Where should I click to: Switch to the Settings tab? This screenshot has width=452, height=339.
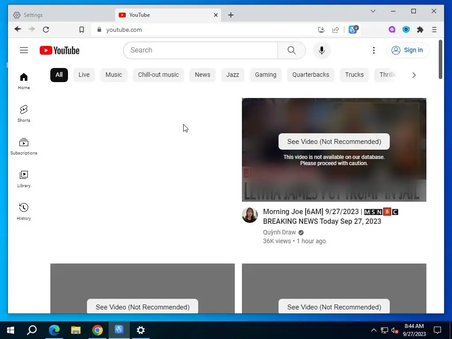61,15
